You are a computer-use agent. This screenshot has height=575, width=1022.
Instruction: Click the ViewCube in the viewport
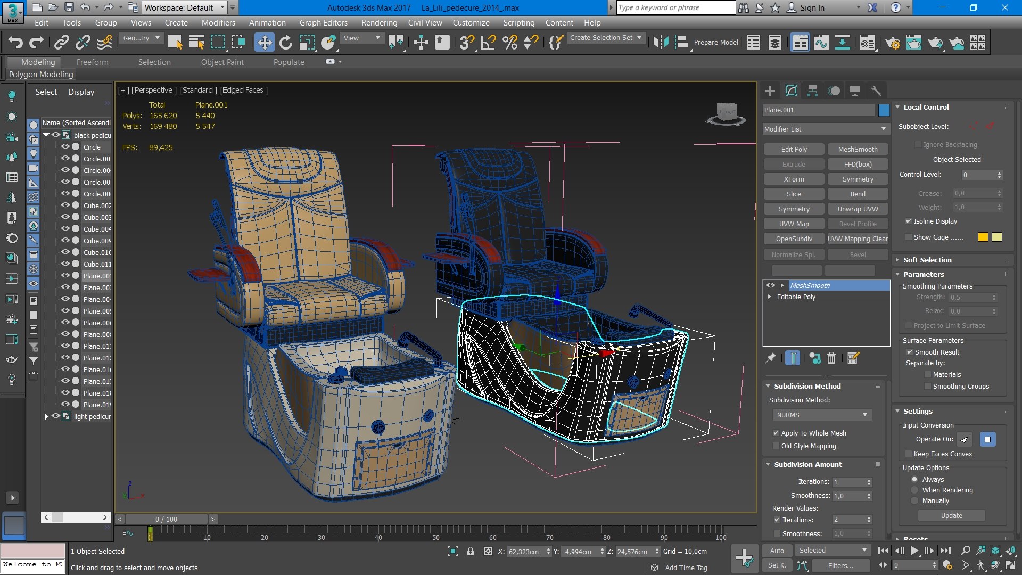726,113
